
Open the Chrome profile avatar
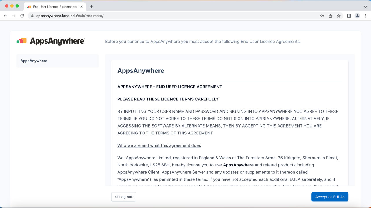(357, 16)
